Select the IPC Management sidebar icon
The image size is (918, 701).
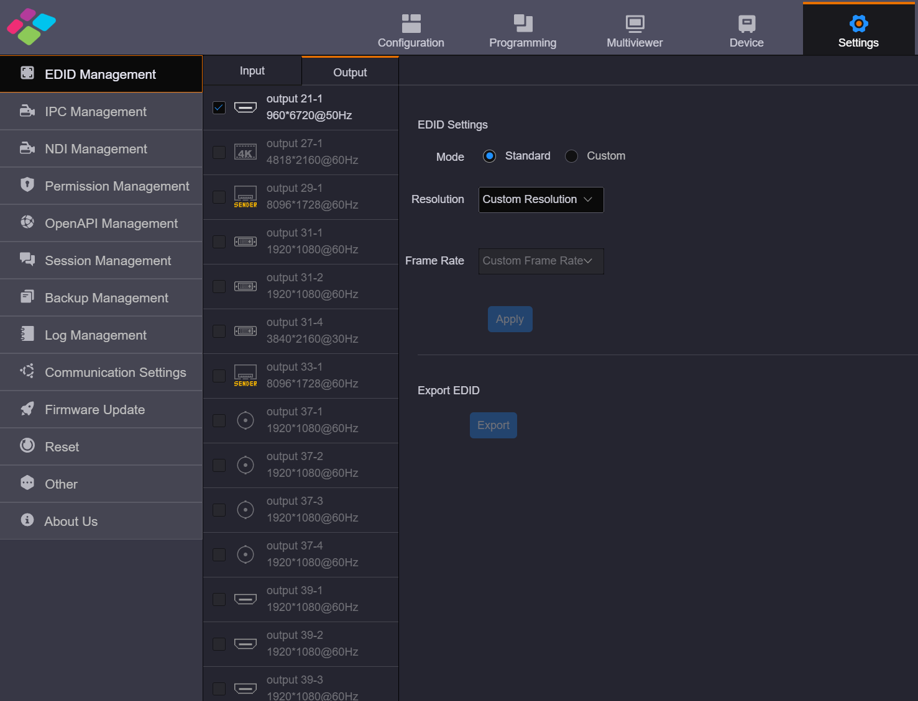click(27, 111)
